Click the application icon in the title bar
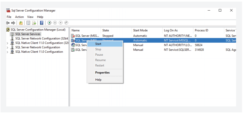 pyautogui.click(x=8, y=11)
